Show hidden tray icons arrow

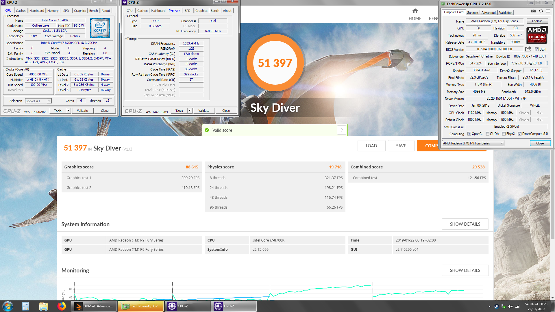point(489,307)
